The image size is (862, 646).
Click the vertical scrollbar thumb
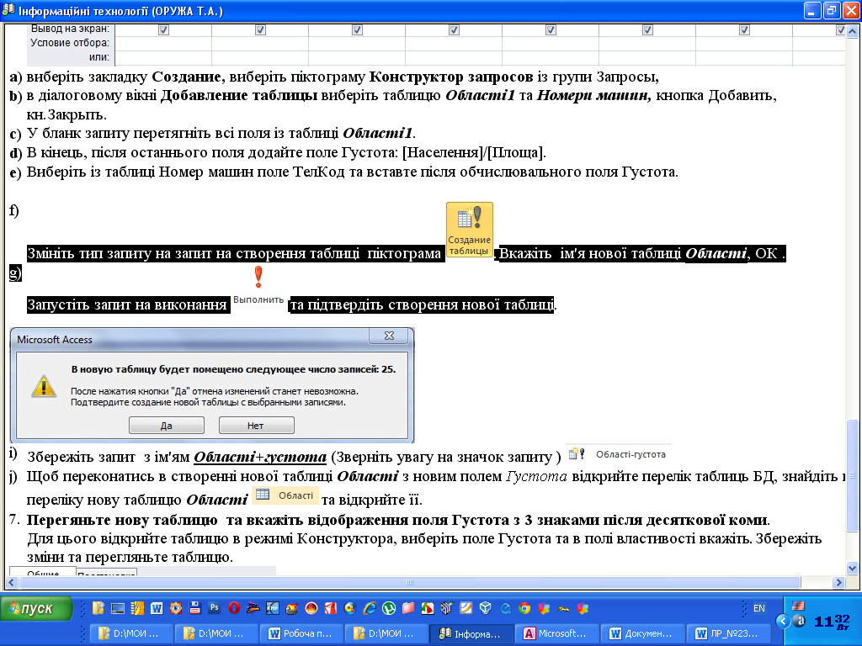[x=852, y=476]
